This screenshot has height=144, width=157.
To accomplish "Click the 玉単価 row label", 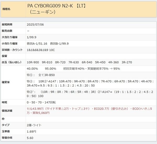I will [x=6, y=131].
